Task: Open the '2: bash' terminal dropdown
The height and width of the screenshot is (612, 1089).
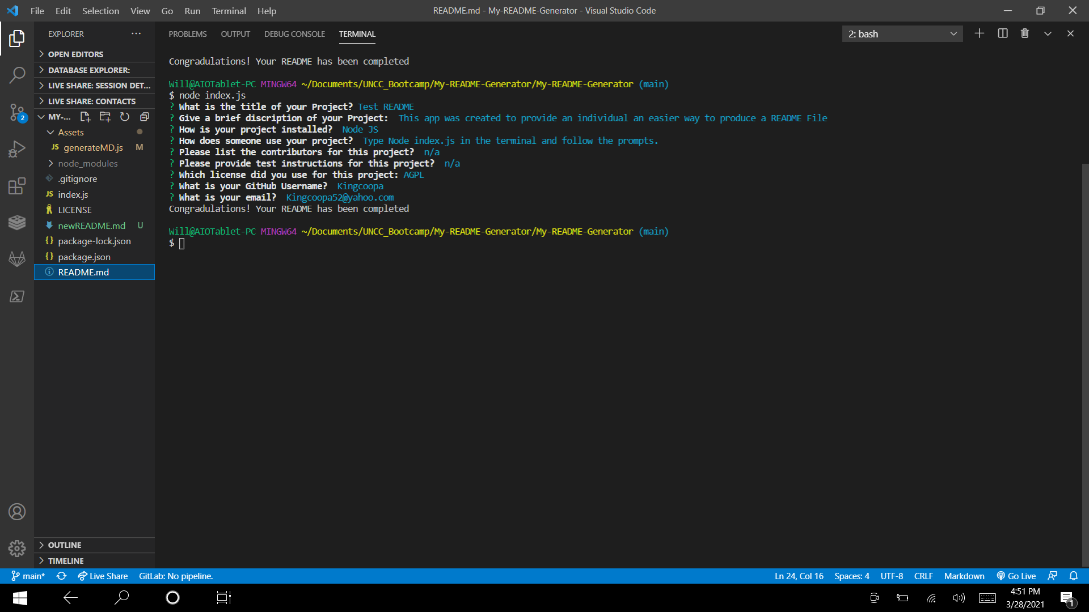Action: coord(902,33)
